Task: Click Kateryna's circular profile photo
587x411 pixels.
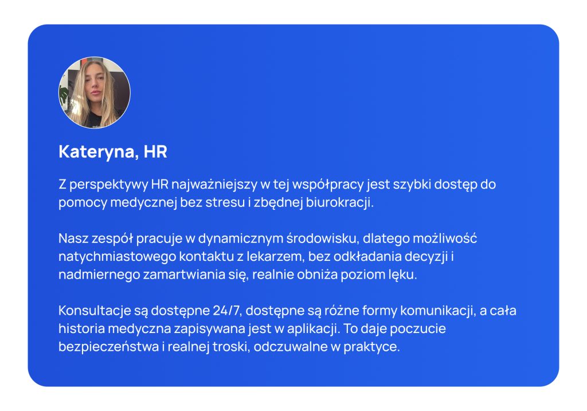Action: tap(95, 92)
